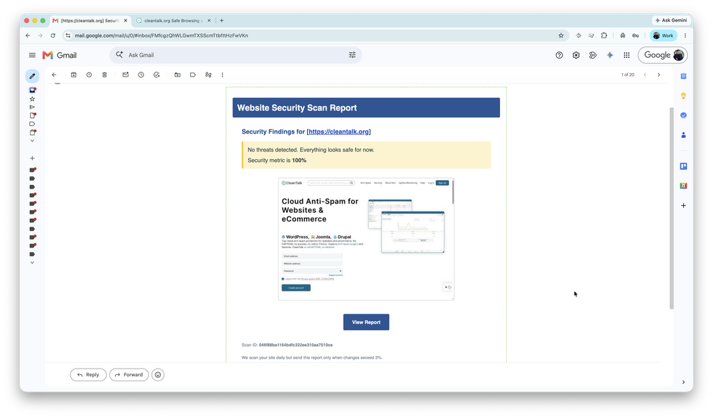Viewport: 713px width, 418px height.
Task: Open Gmail settings gear
Action: coord(576,55)
